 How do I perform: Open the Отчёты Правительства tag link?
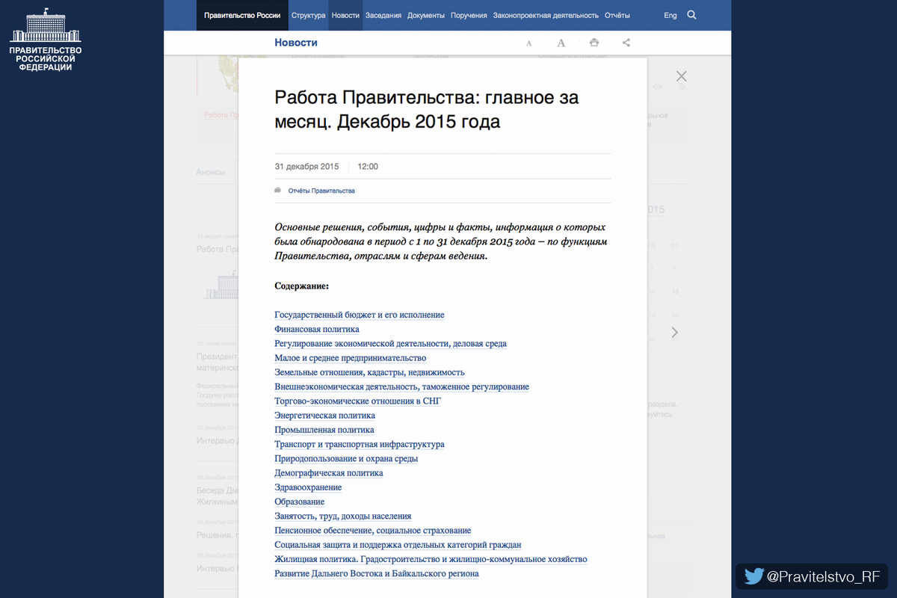click(x=321, y=191)
